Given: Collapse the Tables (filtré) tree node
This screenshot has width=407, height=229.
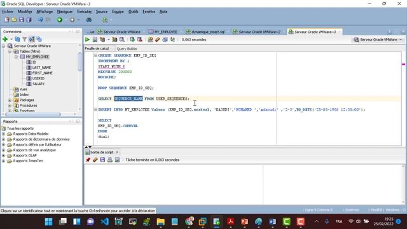Looking at the screenshot, I should click(10, 52).
